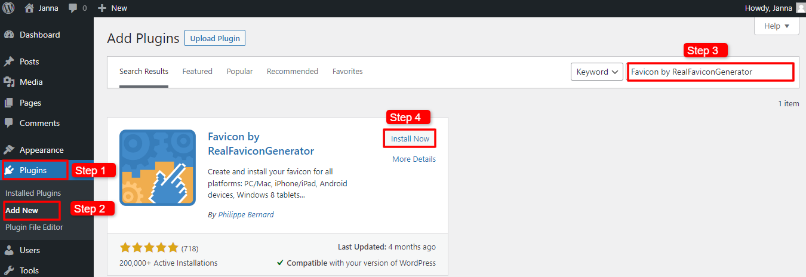The width and height of the screenshot is (806, 277).
Task: Click the plus New icon in admin bar
Action: (x=101, y=8)
